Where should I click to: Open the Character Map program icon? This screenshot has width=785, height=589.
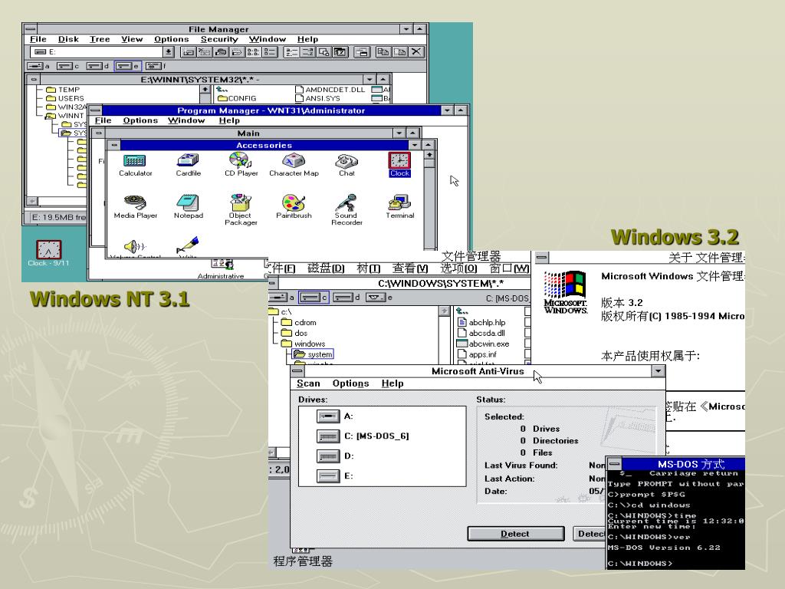(x=294, y=166)
